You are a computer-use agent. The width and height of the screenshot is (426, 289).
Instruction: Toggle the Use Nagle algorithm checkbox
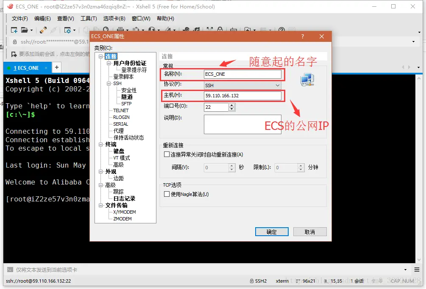tap(167, 194)
